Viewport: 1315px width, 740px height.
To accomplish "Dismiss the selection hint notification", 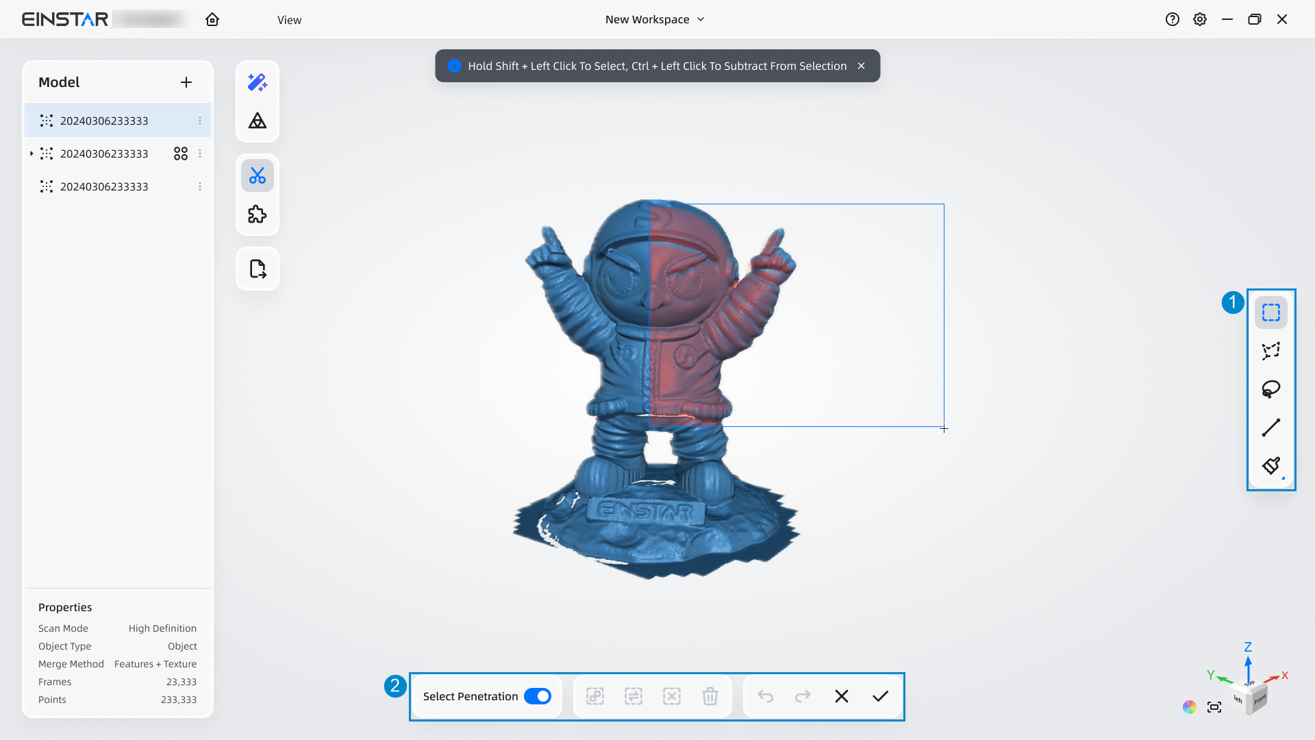I will (861, 66).
